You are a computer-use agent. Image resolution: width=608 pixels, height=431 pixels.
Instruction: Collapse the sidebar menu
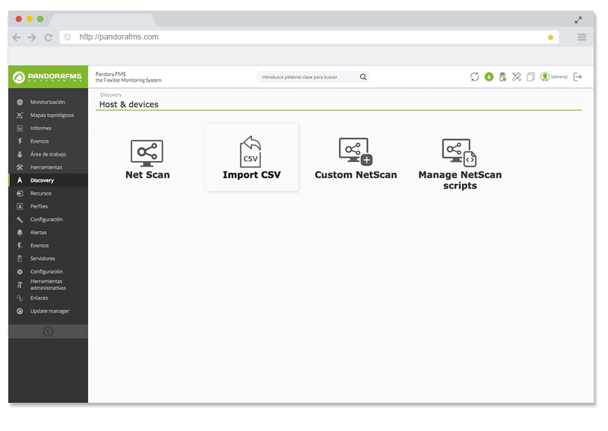click(x=48, y=331)
